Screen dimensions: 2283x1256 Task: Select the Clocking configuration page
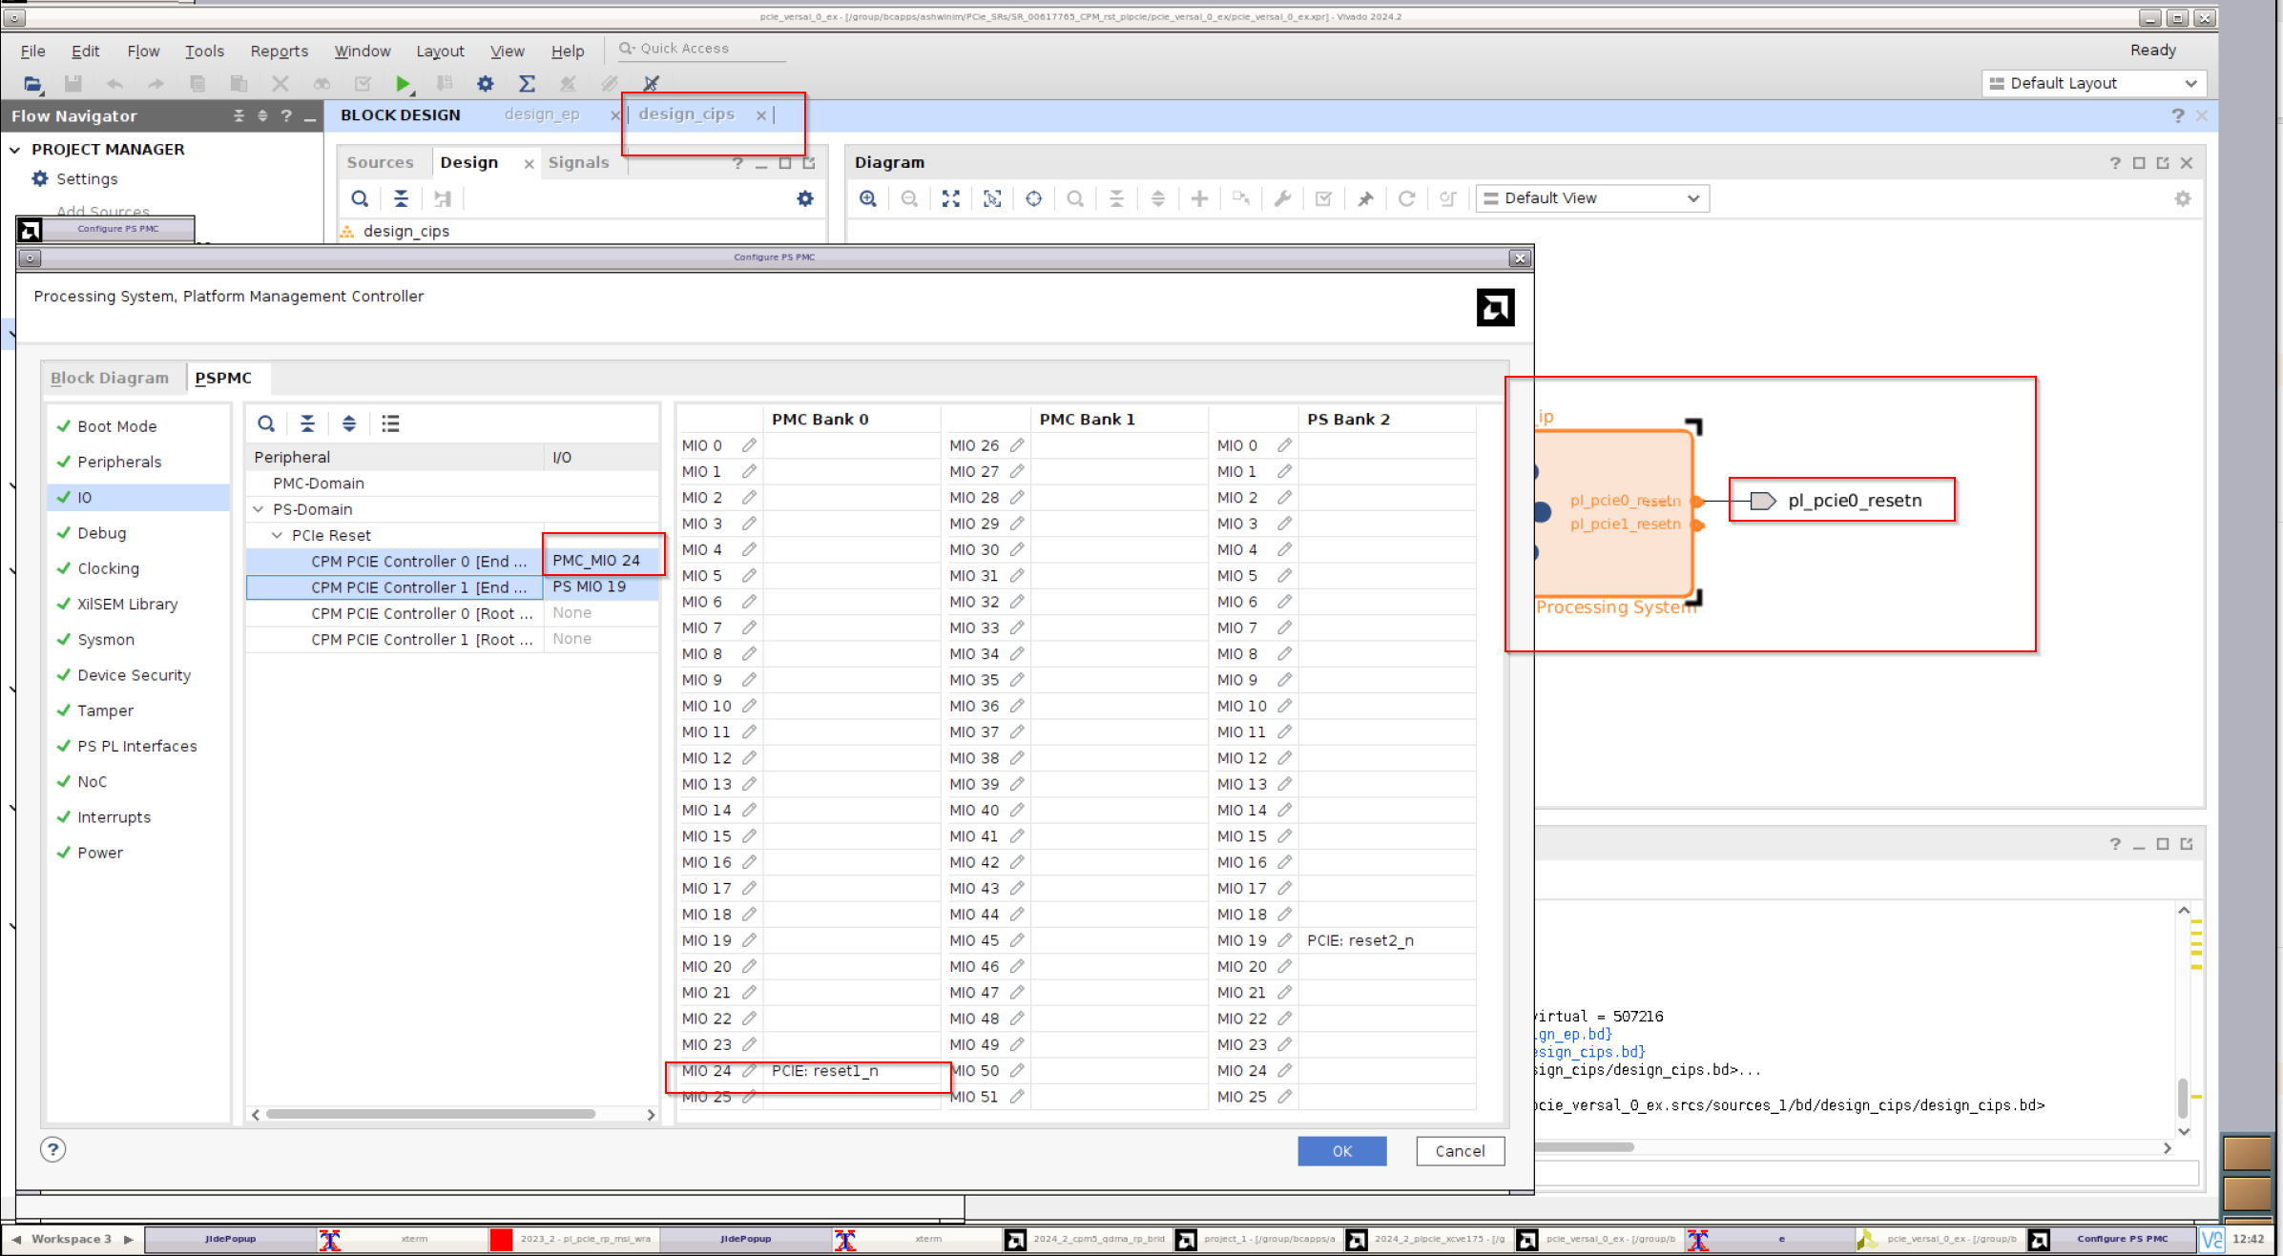pyautogui.click(x=108, y=568)
